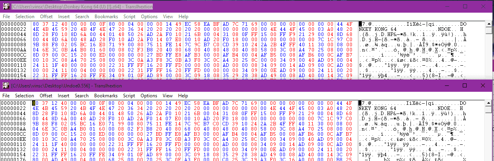
Task: Click offset 000000EE in Undoe0.556 window
Action: [13, 139]
